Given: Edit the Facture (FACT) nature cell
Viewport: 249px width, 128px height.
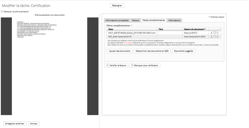Looking at the screenshot, I should click(195, 33).
